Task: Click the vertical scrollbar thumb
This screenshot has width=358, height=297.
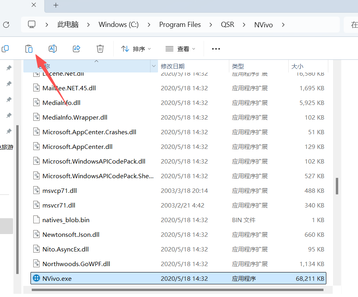Action: [x=337, y=186]
